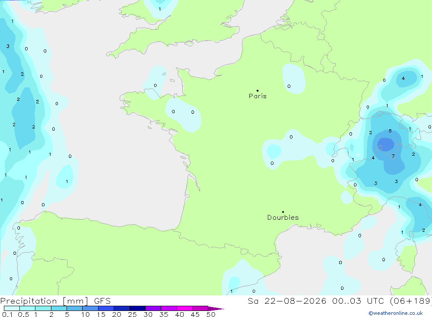Screen dimensions: 432x317
Task: Select the 25–30 mm legend color swatch
Action: [x=137, y=308]
